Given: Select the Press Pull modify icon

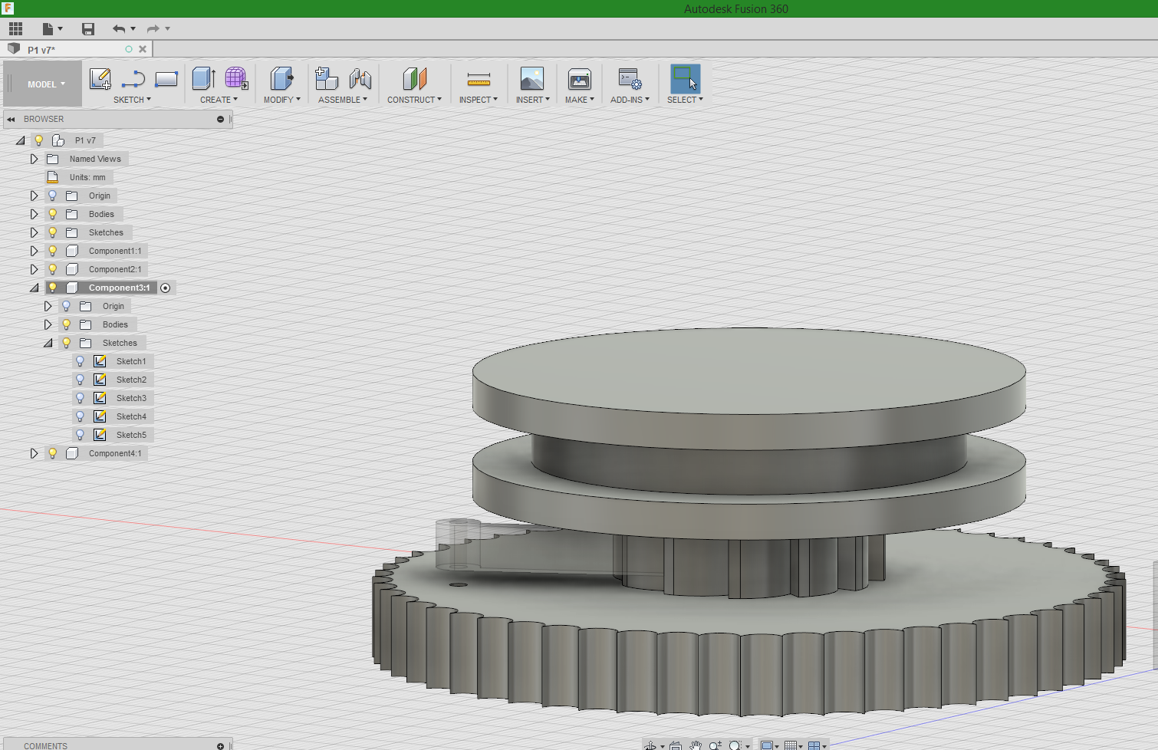Looking at the screenshot, I should click(281, 79).
